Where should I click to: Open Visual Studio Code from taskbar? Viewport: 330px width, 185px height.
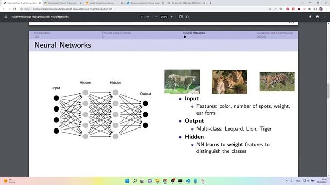coord(188,181)
